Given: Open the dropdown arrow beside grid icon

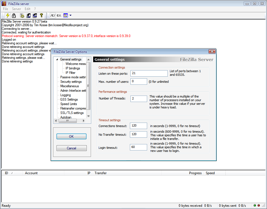Looking at the screenshot, I should click(70, 16).
